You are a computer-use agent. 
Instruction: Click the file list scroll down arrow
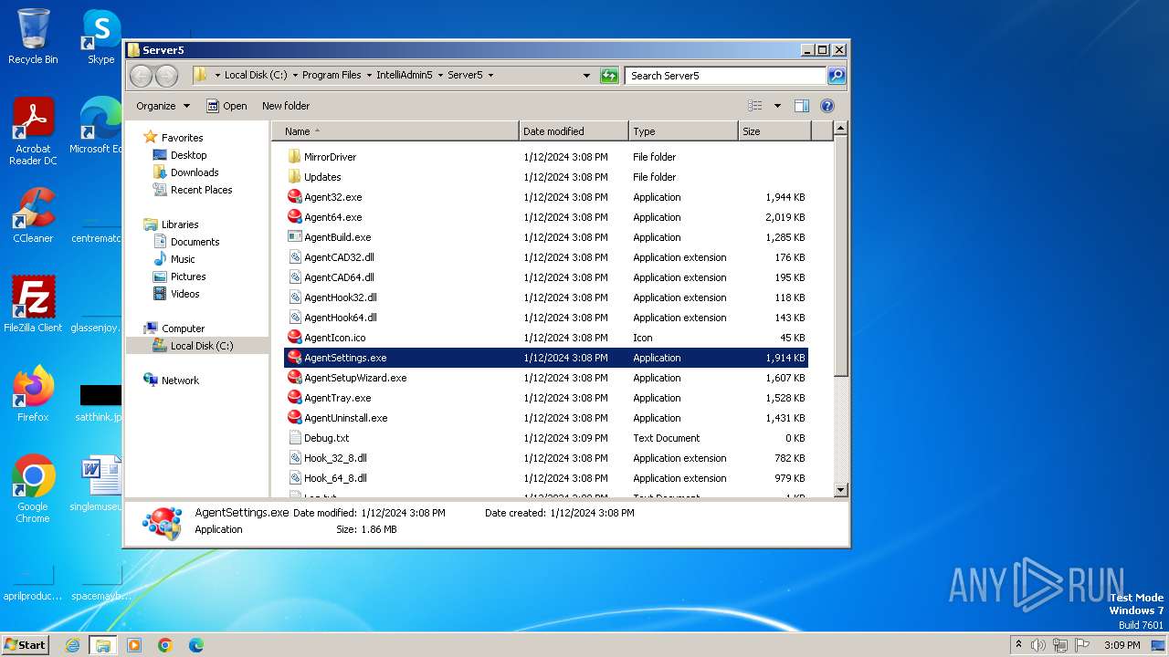(x=841, y=490)
